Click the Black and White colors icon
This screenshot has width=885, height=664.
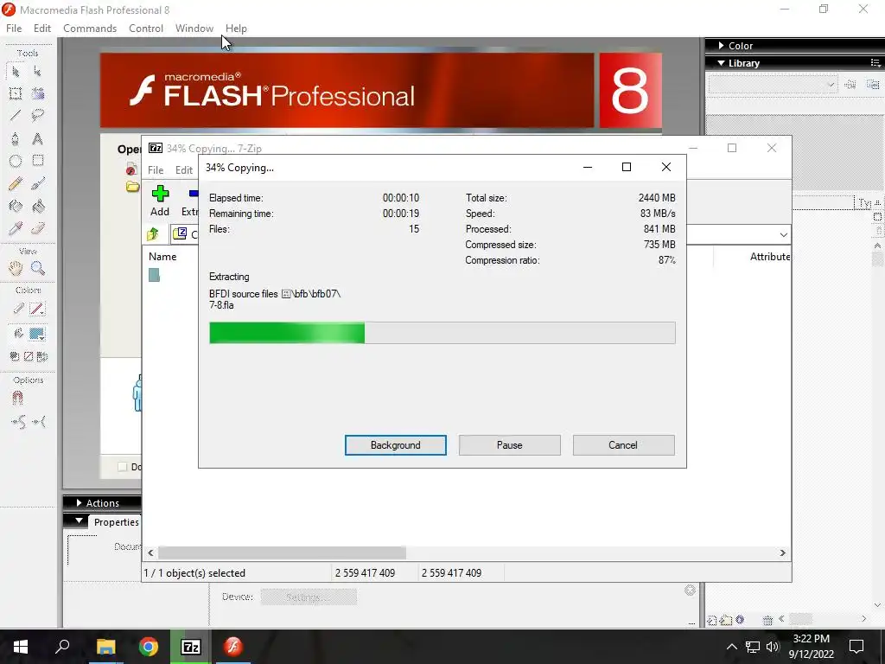(15, 356)
